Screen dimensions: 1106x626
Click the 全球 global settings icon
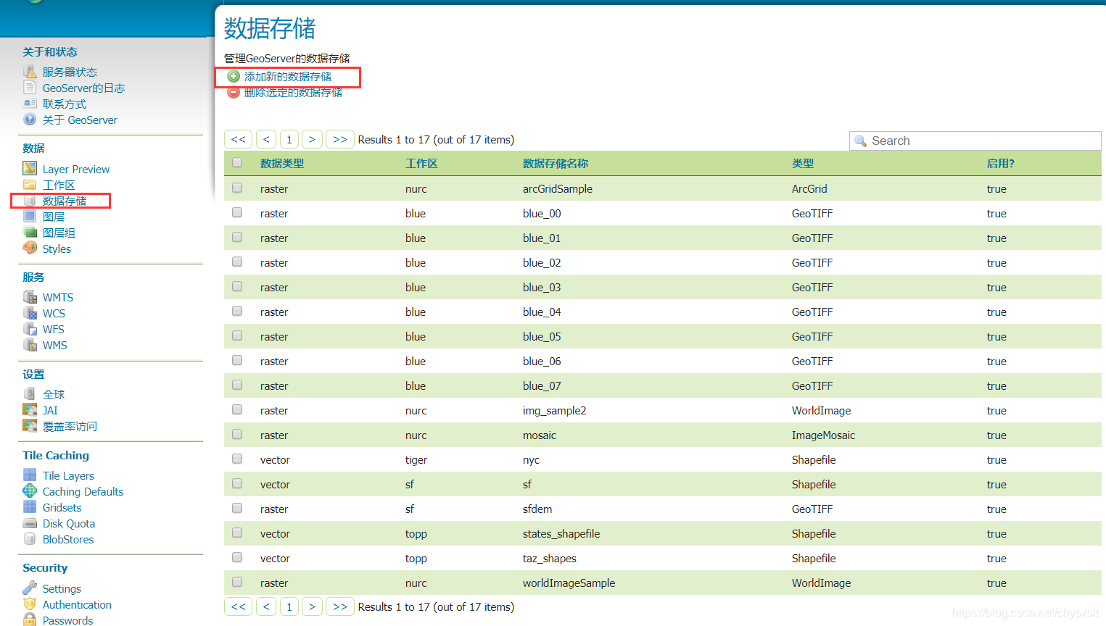point(30,394)
